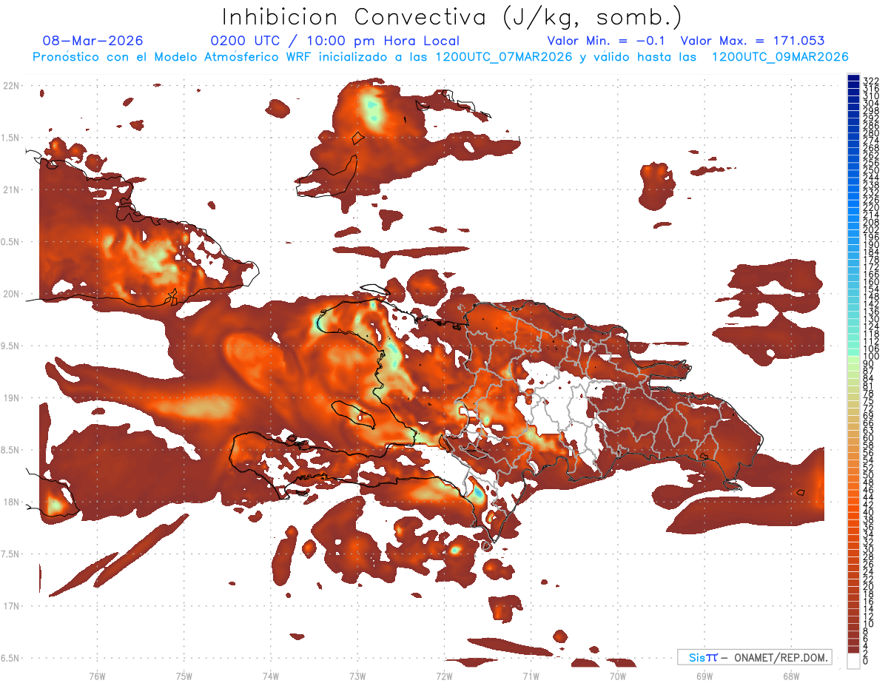Click the '100' legend value
This screenshot has height=686, width=888.
[870, 357]
